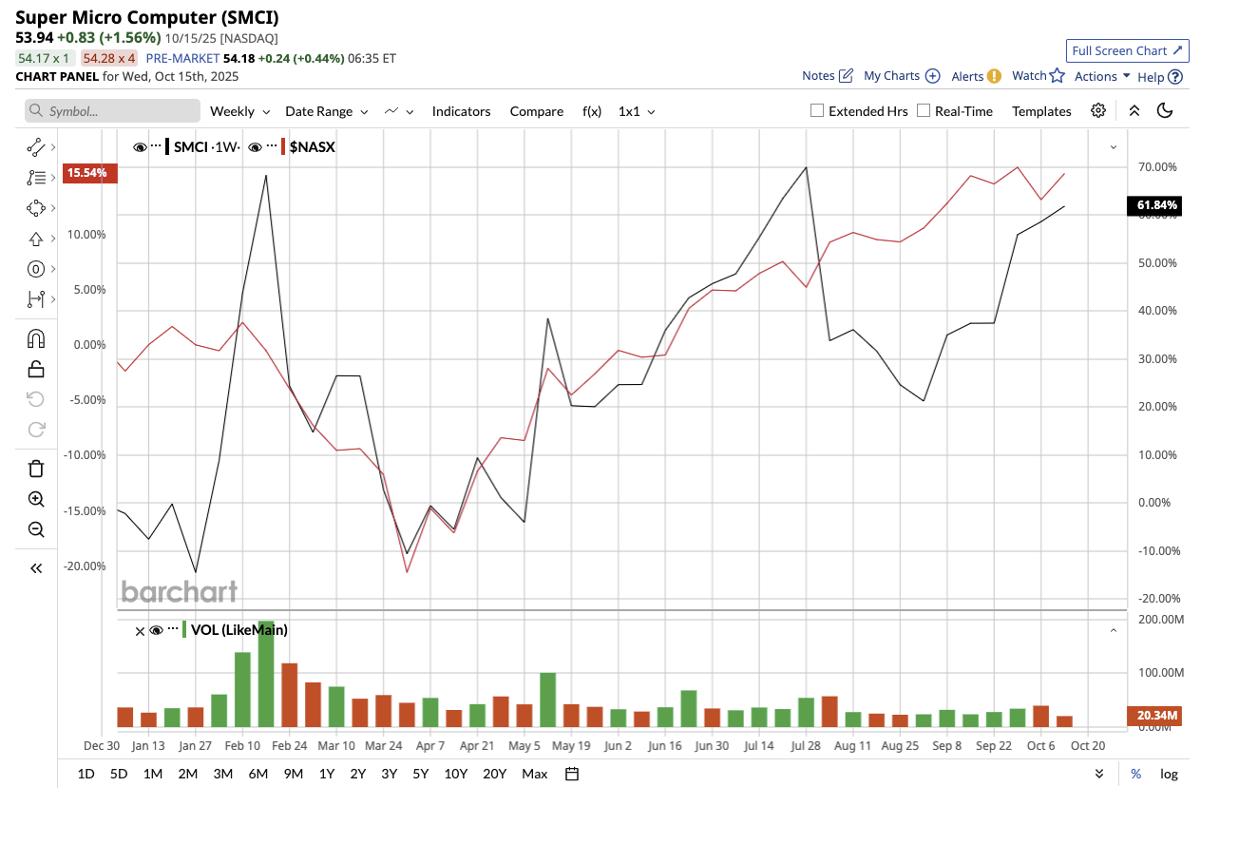Enable Extended Hrs checkbox

pyautogui.click(x=817, y=110)
